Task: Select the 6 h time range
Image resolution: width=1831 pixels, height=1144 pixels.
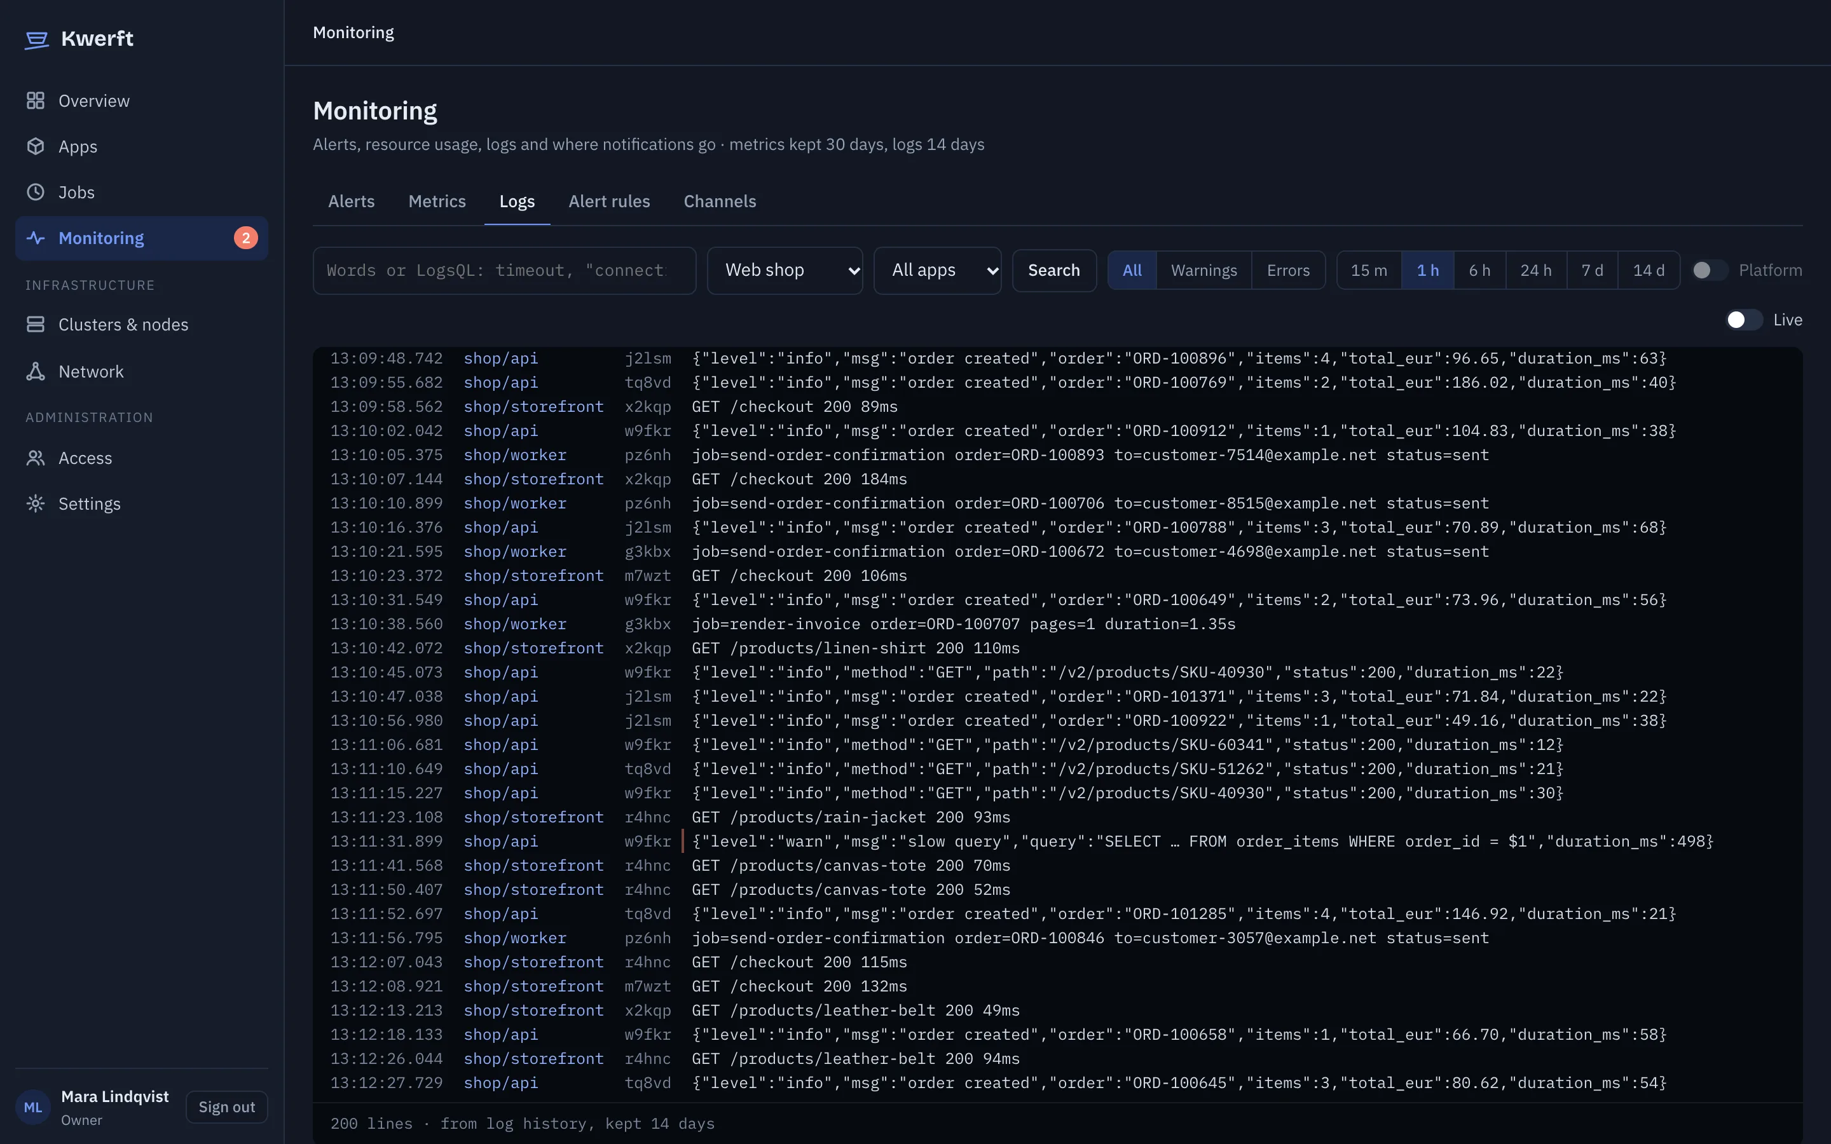Action: [x=1479, y=270]
